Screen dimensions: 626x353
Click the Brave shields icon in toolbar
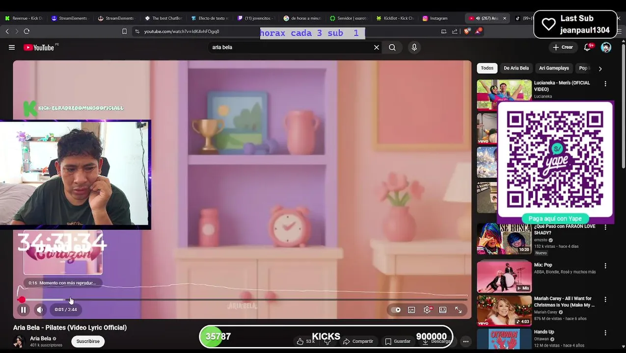(466, 31)
